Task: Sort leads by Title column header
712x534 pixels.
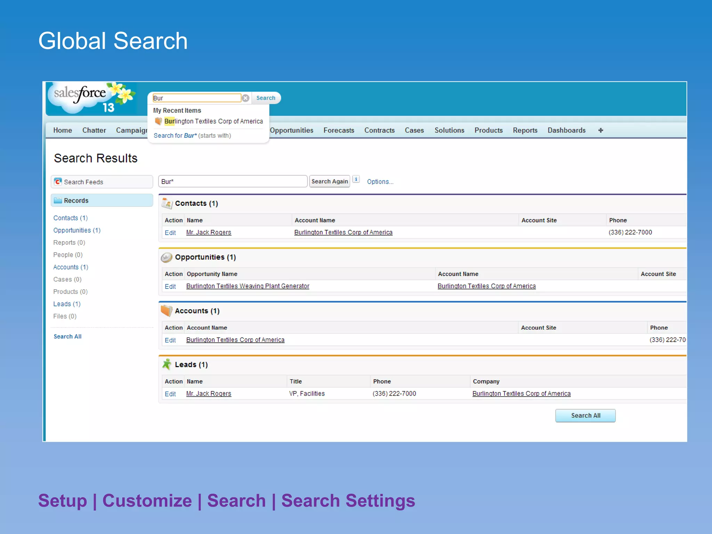Action: 296,381
